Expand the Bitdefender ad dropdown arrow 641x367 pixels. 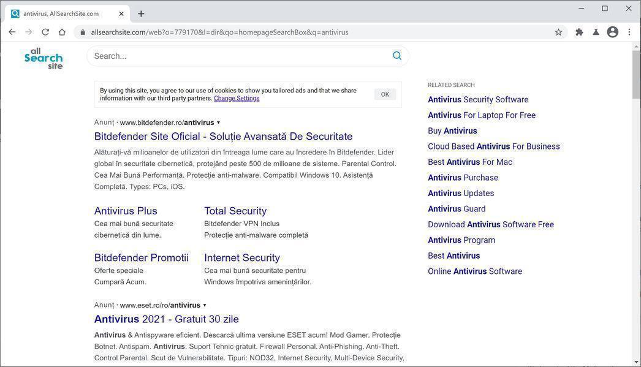coord(219,123)
